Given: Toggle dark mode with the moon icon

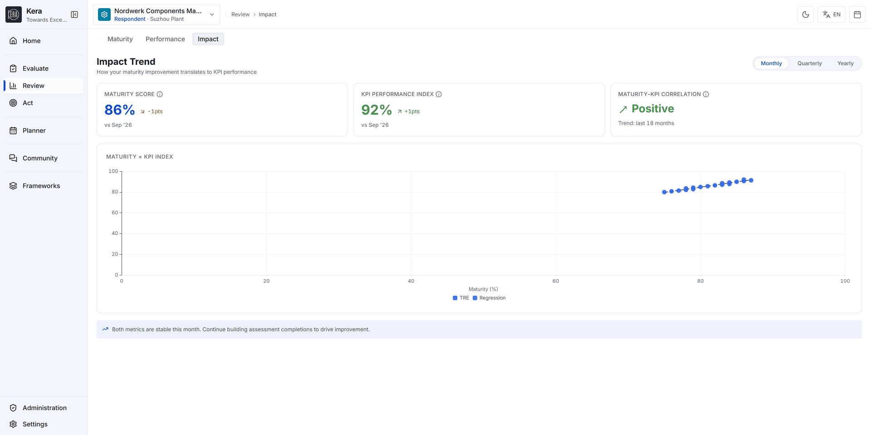Looking at the screenshot, I should click(x=806, y=14).
